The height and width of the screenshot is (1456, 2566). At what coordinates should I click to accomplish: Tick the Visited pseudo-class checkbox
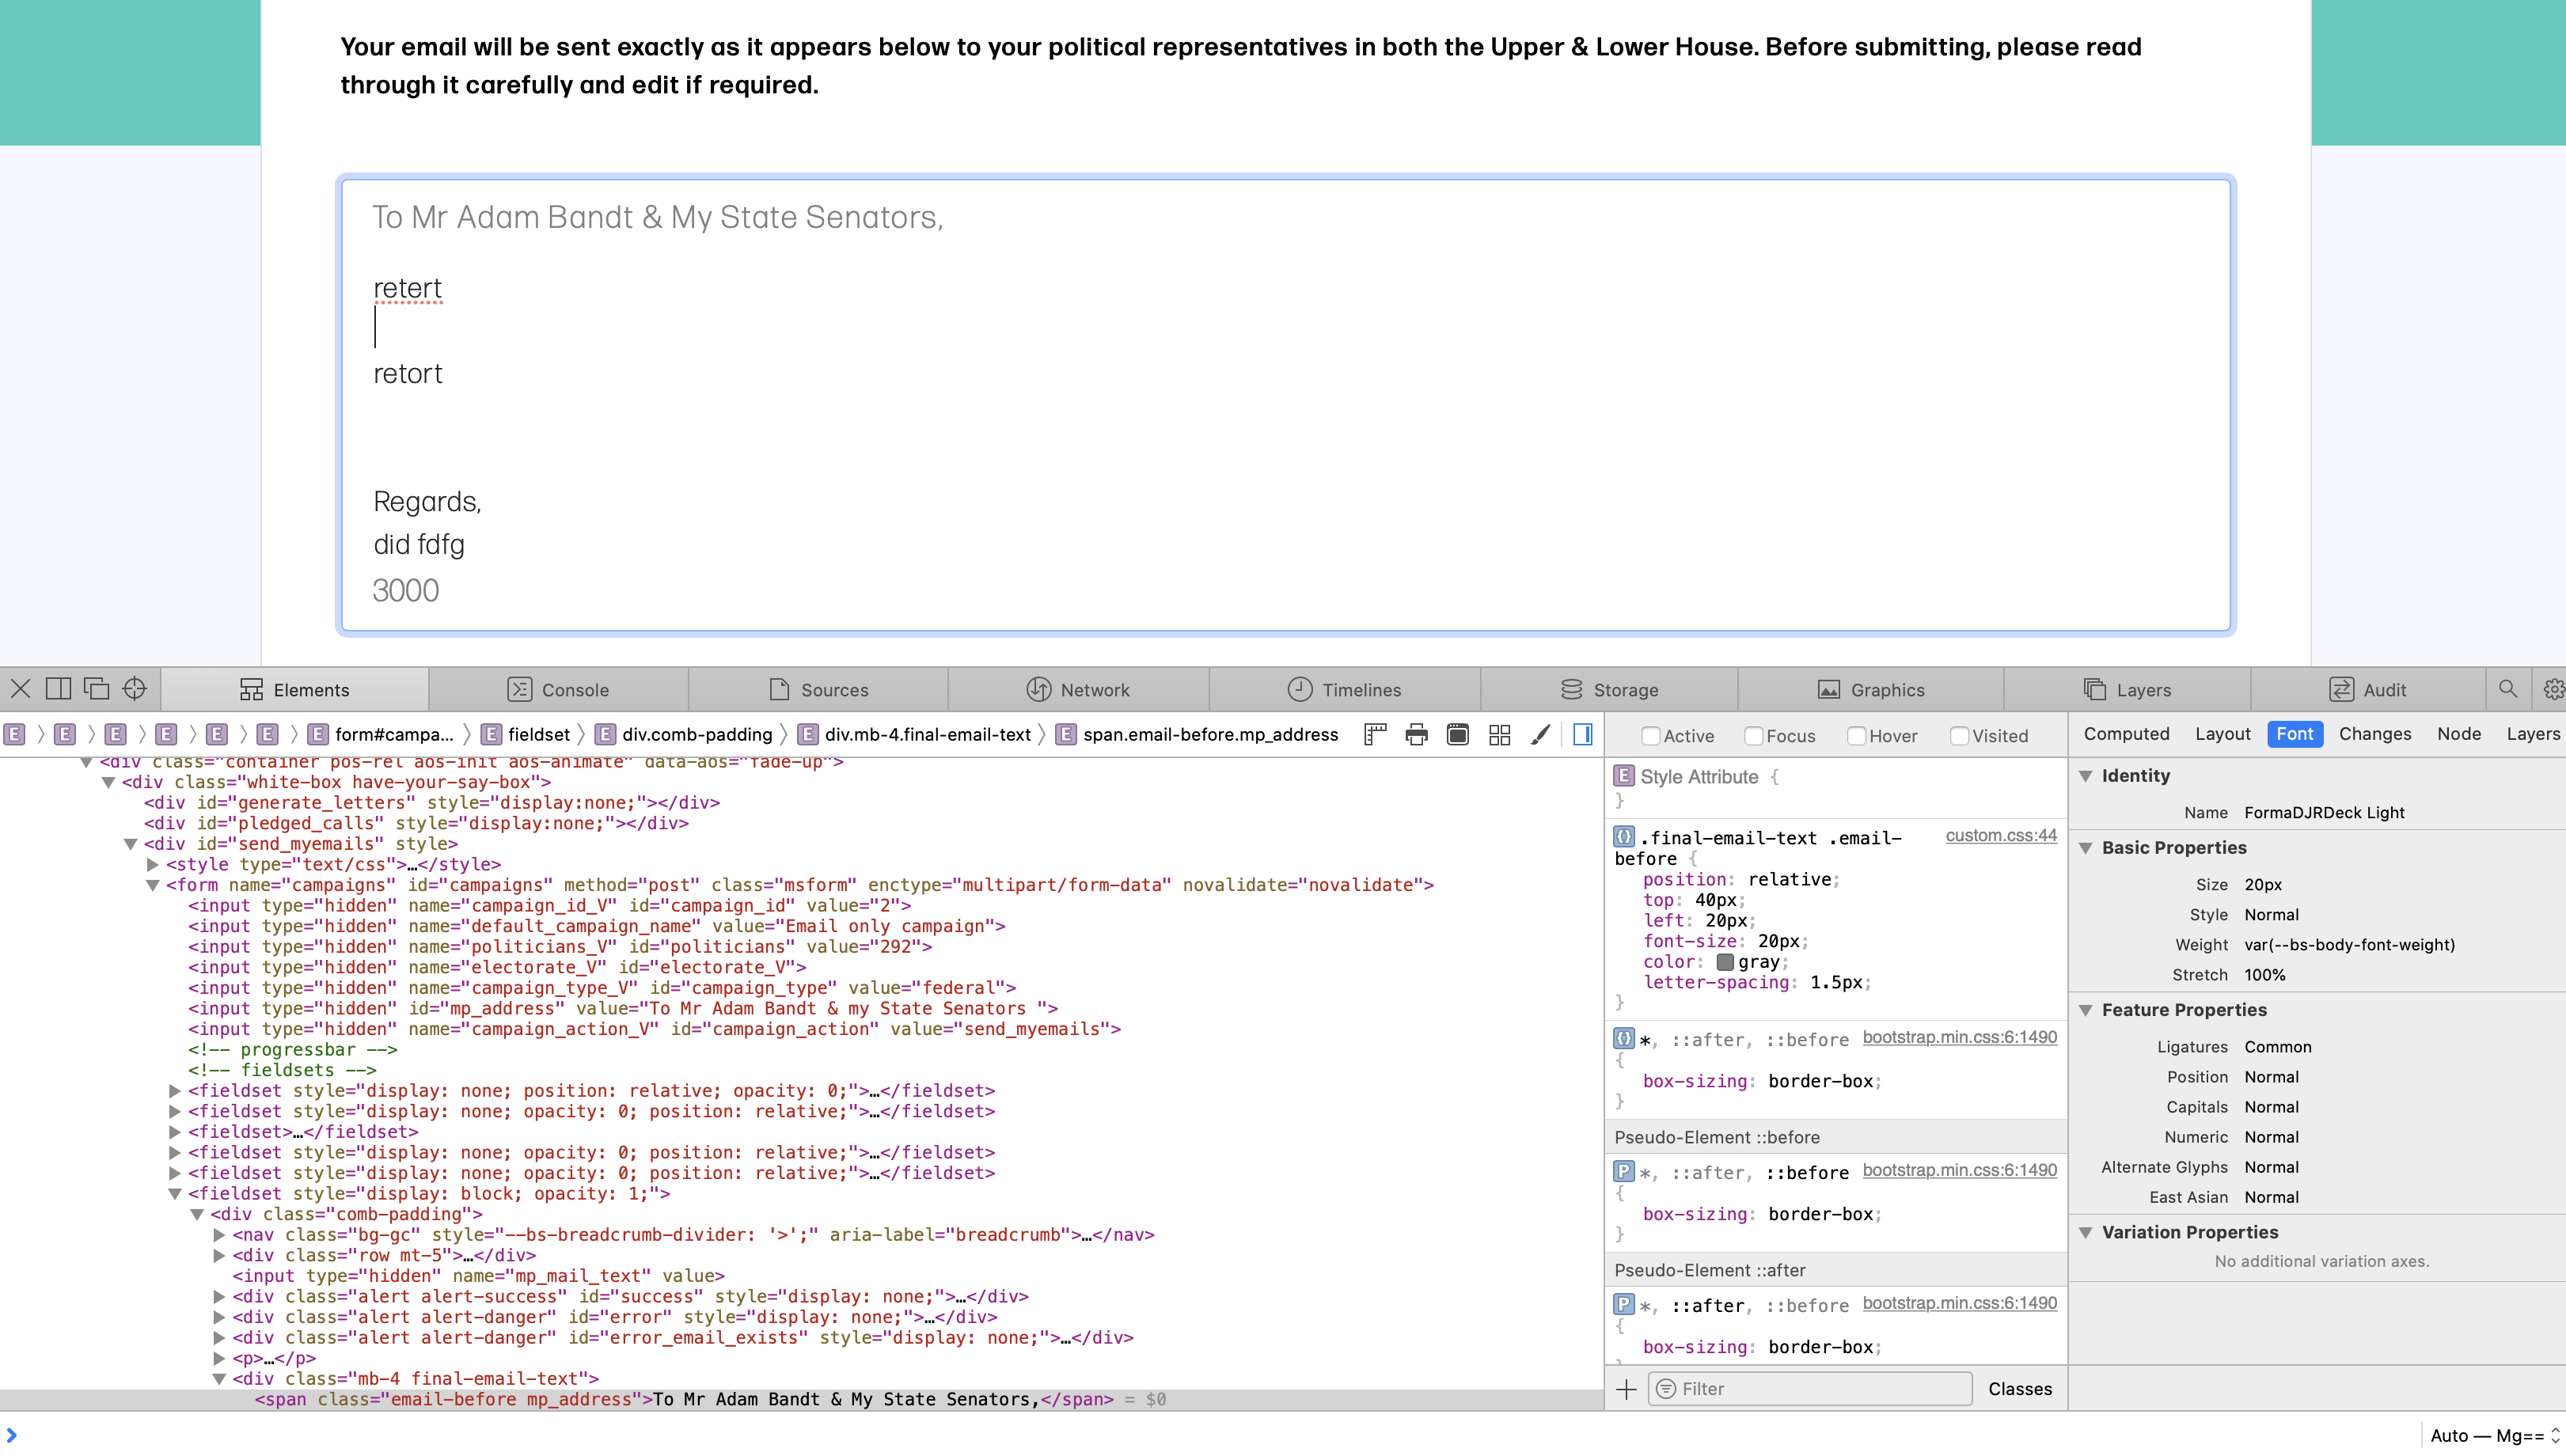(1959, 736)
